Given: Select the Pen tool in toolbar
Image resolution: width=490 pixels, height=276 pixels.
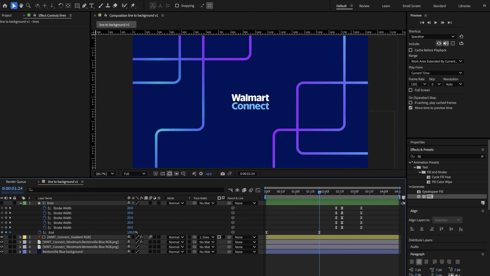Looking at the screenshot, I should (x=84, y=6).
